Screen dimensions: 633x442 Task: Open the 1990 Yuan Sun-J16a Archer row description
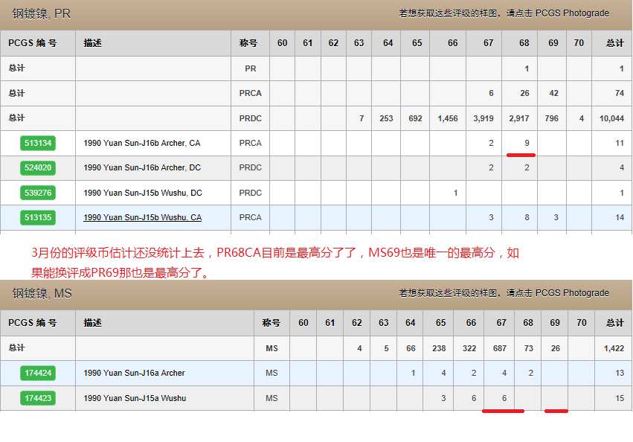tap(134, 374)
